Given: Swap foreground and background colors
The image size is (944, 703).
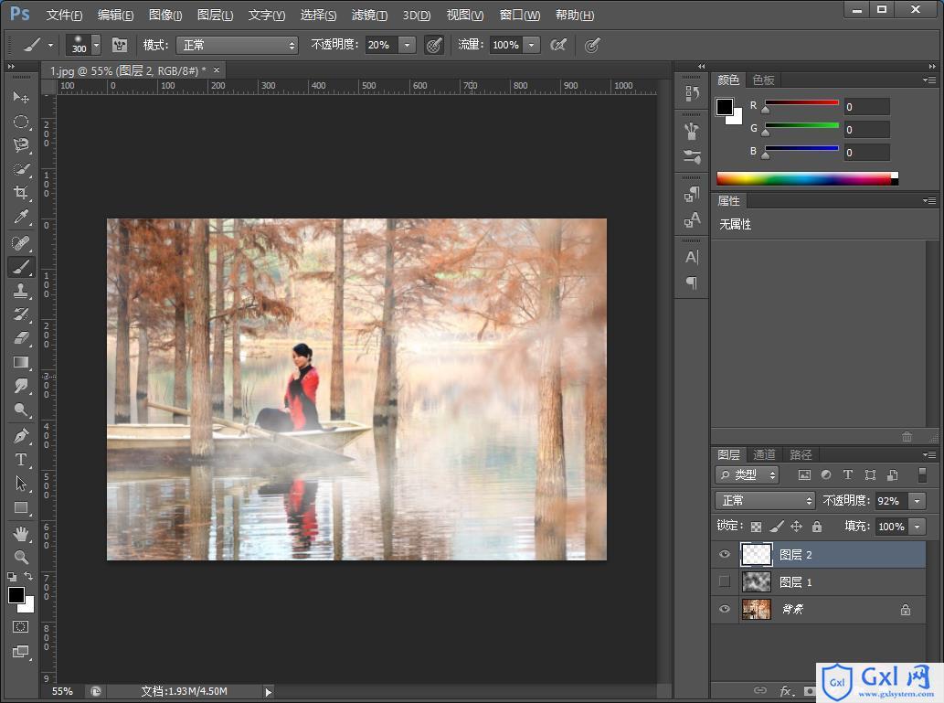Looking at the screenshot, I should pyautogui.click(x=28, y=577).
